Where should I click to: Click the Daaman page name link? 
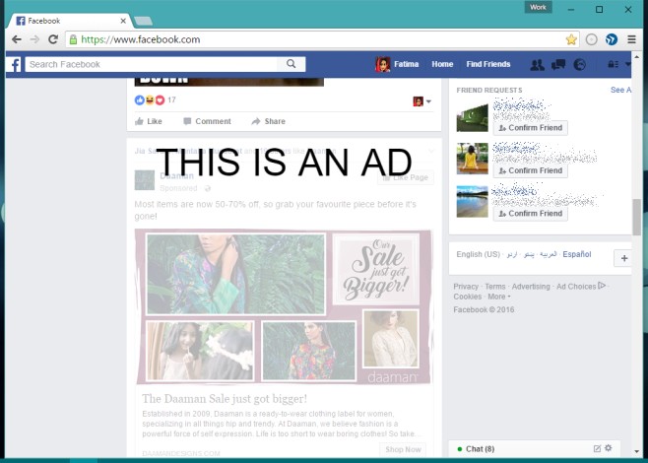[x=176, y=175]
